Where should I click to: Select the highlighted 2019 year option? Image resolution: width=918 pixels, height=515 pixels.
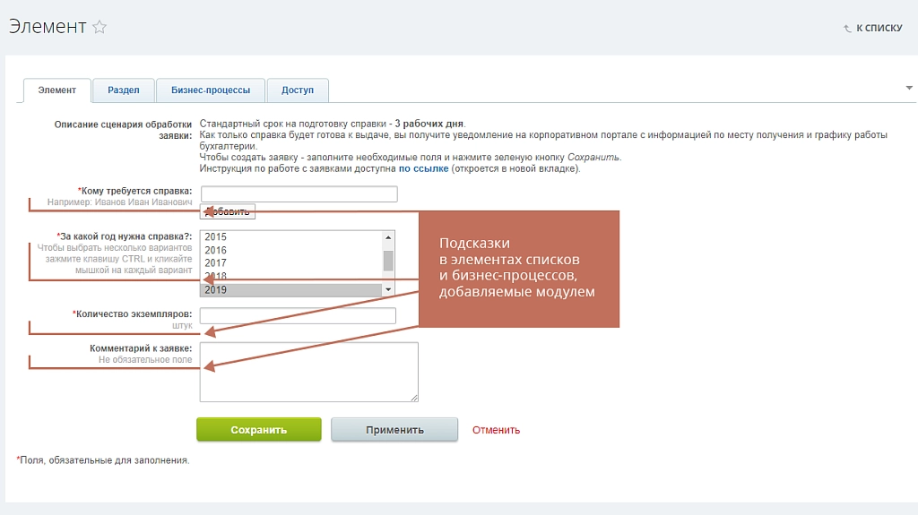click(x=291, y=289)
